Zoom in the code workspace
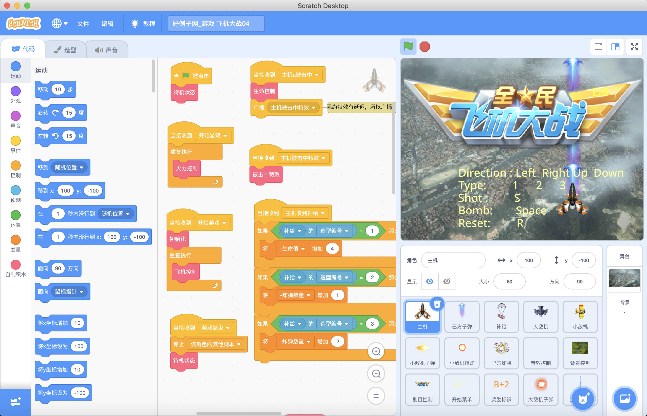The image size is (647, 416). point(376,351)
